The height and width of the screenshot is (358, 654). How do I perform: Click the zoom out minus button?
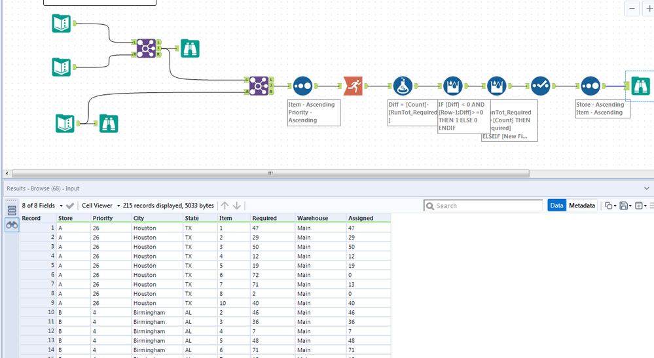(x=632, y=9)
